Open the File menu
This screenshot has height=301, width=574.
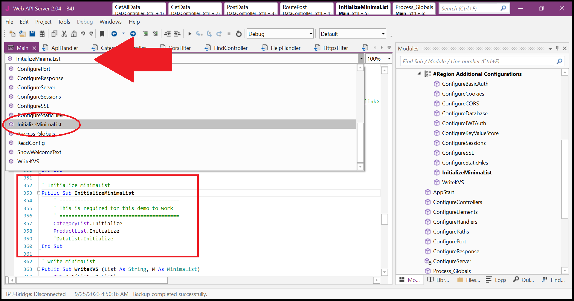point(9,21)
